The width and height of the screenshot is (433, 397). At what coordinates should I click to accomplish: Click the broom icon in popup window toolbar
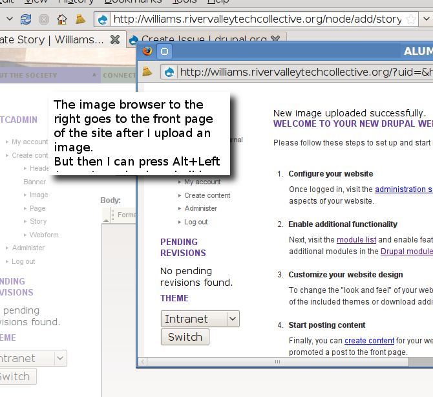(147, 72)
